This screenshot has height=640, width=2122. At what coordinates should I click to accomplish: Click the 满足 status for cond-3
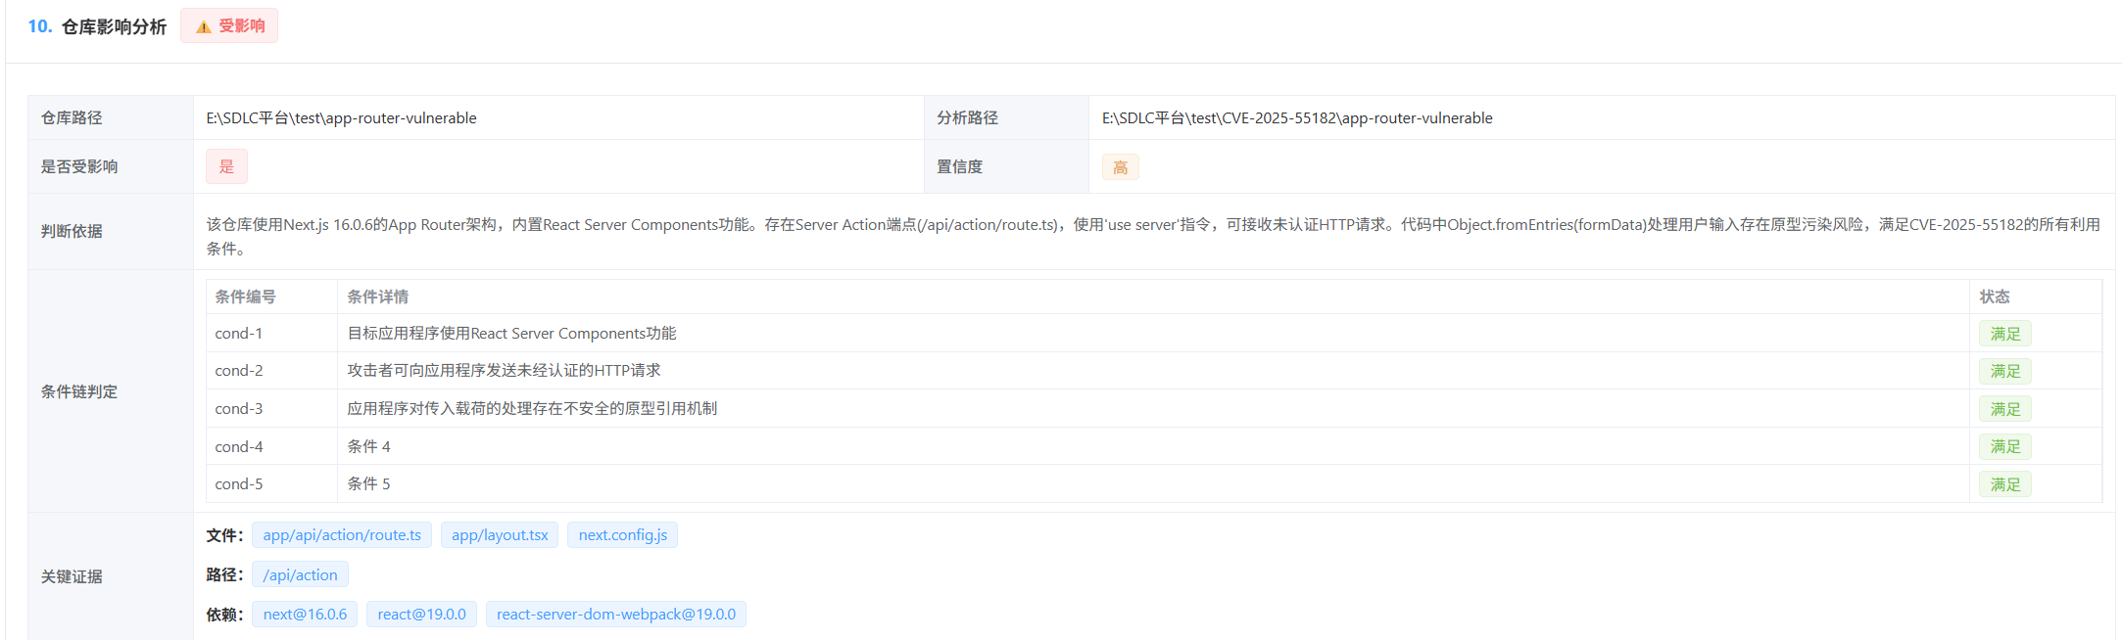[2004, 409]
